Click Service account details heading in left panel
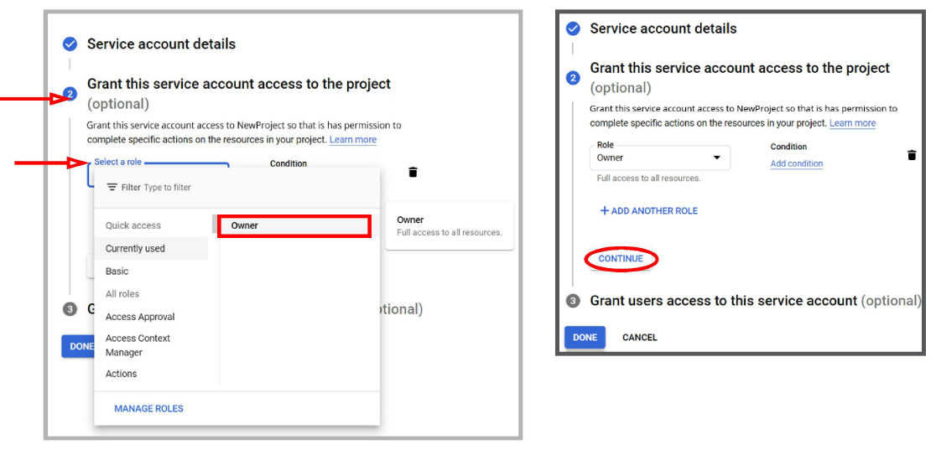Viewport: 936px width, 450px height. (x=161, y=44)
